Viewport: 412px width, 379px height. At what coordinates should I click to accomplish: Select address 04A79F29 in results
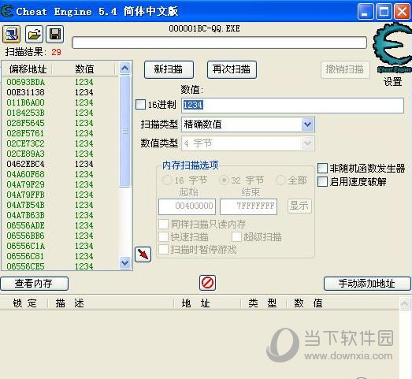tap(26, 184)
